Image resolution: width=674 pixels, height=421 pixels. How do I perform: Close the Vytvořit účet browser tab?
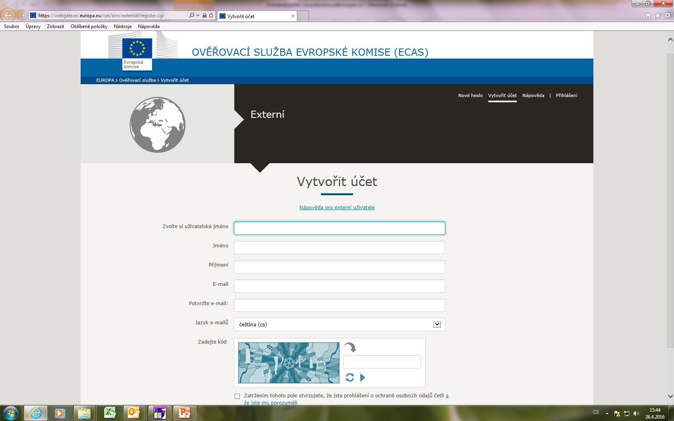(293, 16)
